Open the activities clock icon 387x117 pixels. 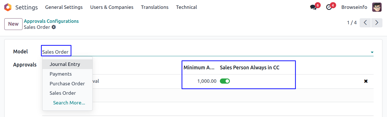[x=329, y=7]
